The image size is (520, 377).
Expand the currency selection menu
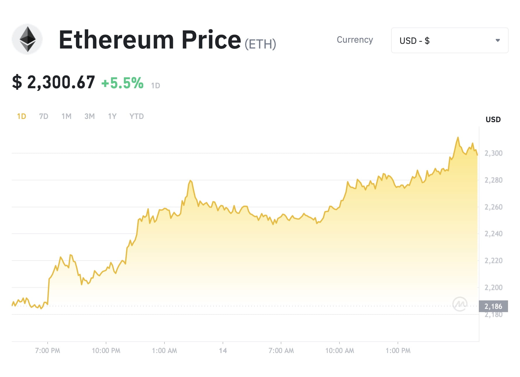(x=450, y=40)
